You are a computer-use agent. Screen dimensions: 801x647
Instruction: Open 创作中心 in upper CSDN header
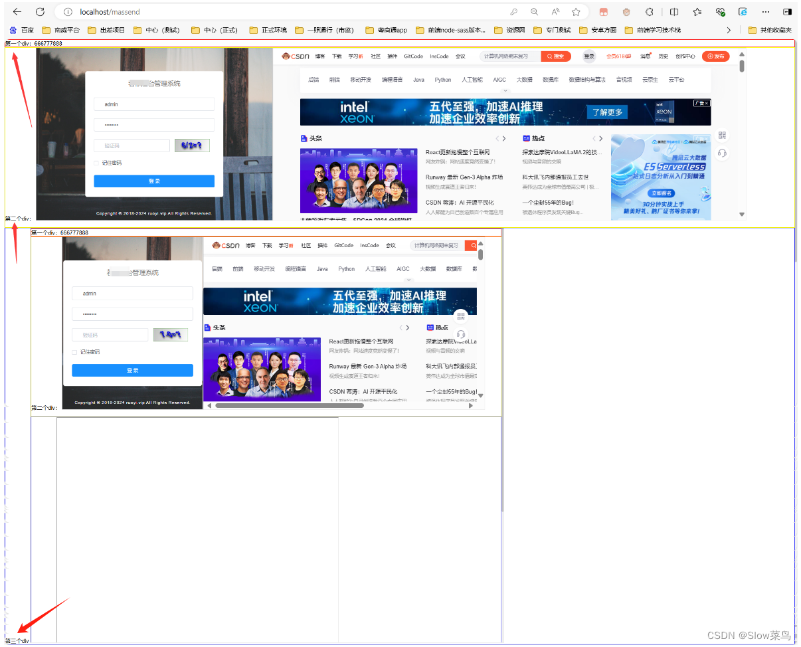tap(685, 56)
